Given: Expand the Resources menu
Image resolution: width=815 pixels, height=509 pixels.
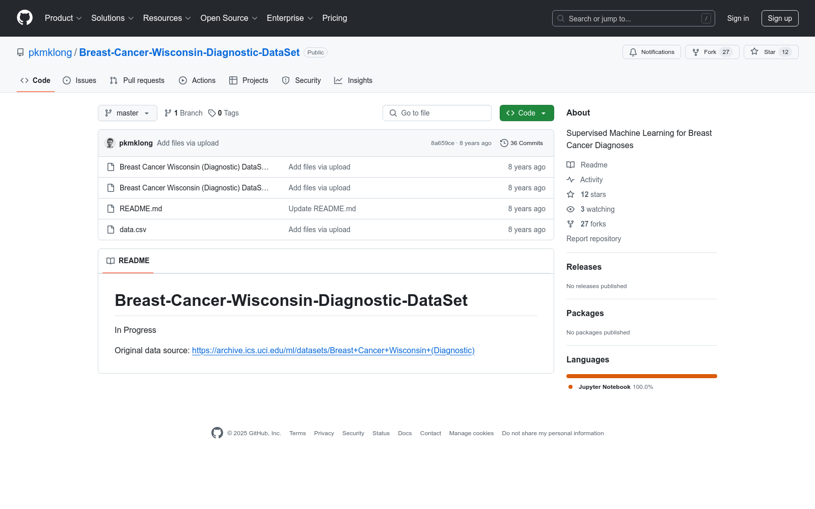Looking at the screenshot, I should tap(167, 18).
